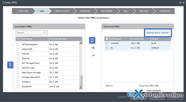This screenshot has height=102, width=186.
Task: Select the mirage-standard name cell
Action: [35, 77]
